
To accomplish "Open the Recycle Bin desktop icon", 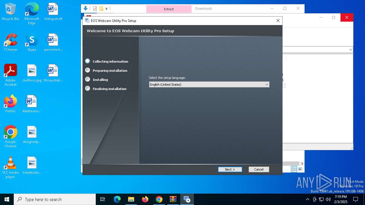I will (x=11, y=12).
